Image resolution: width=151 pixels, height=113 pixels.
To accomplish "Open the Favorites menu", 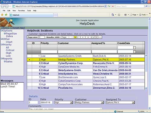I will point(21,11).
